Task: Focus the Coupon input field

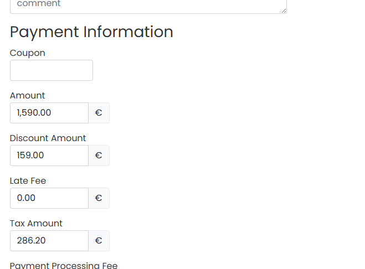Action: click(52, 70)
